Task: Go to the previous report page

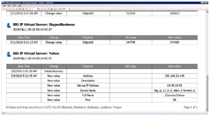Action: [30, 9]
